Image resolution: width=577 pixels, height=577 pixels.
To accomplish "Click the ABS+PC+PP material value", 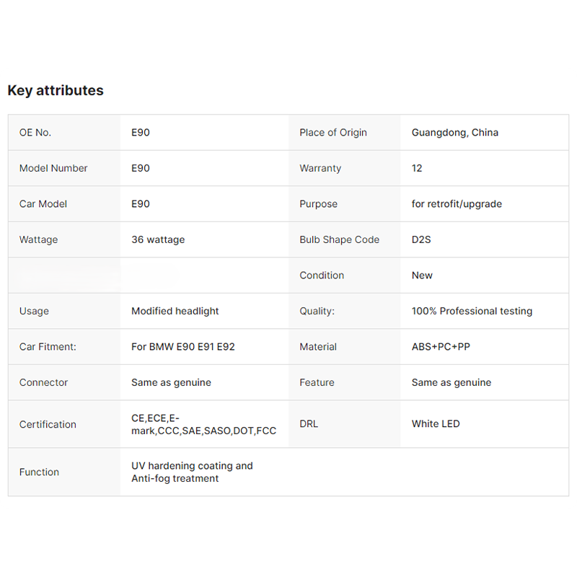I will click(x=441, y=347).
